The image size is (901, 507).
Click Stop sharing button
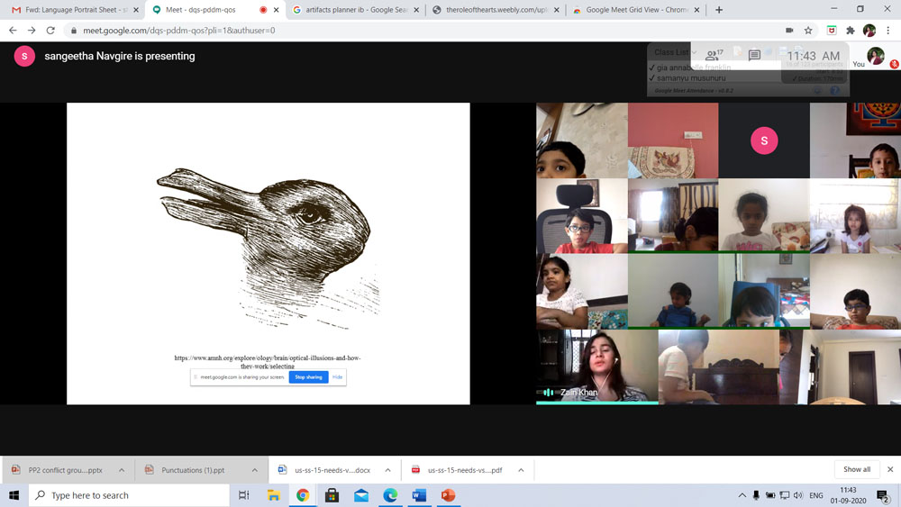(x=308, y=377)
